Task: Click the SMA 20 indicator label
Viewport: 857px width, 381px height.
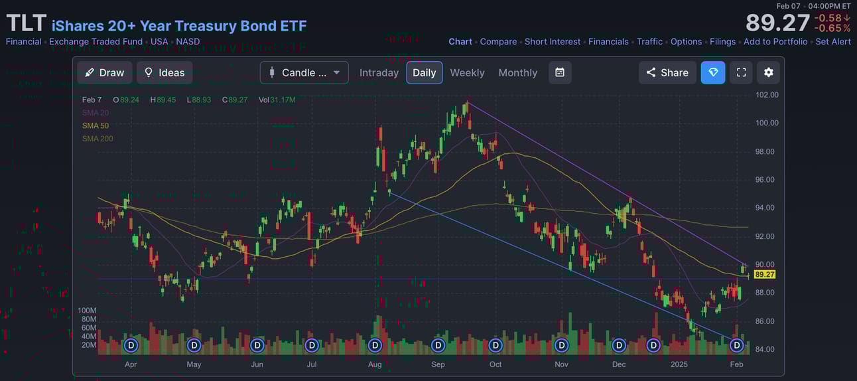Action: 95,113
